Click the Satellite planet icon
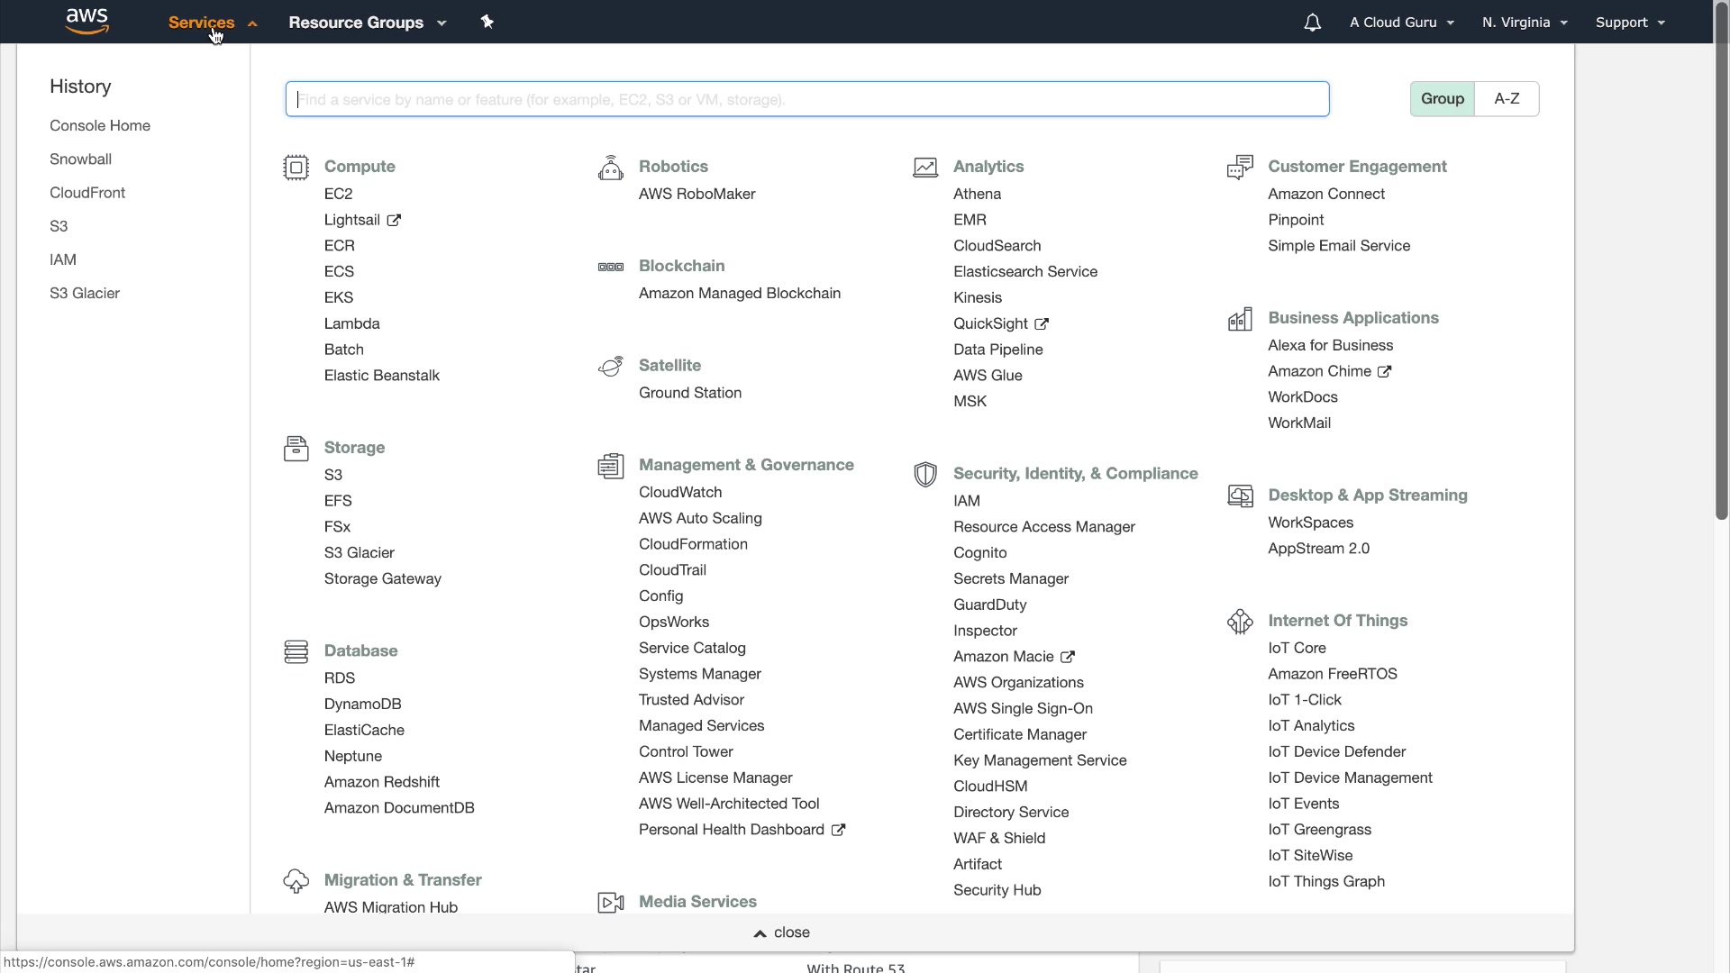This screenshot has height=973, width=1730. coord(610,367)
